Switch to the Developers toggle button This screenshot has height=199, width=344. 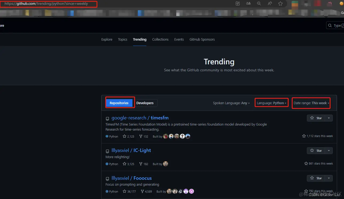(145, 103)
